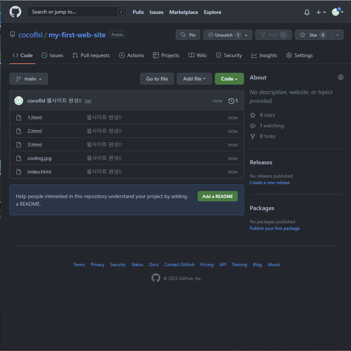Open Contact GitHub footer link
Screen dimensions: 351x351
pyautogui.click(x=179, y=265)
